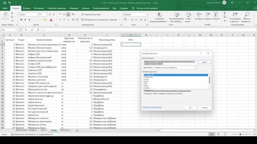Viewport: 257px width, 144px height.
Task: Click the Fill down arrow icon
Action: point(225,17)
